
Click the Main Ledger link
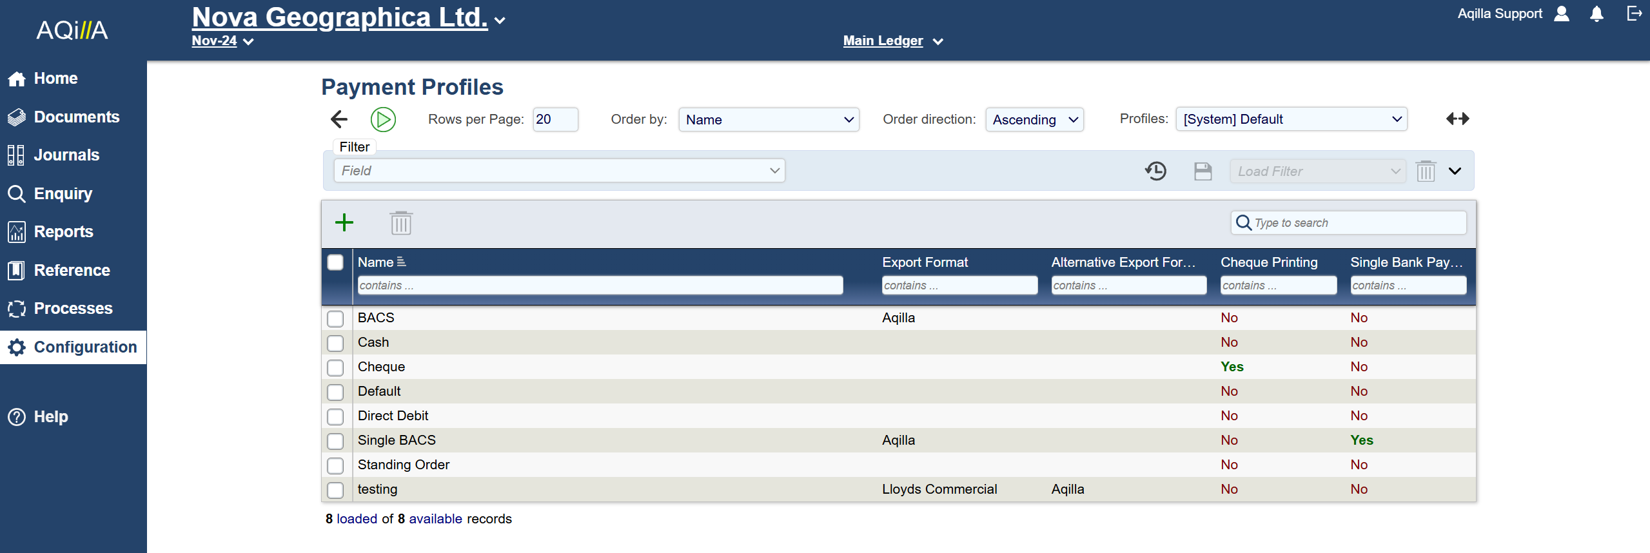883,41
